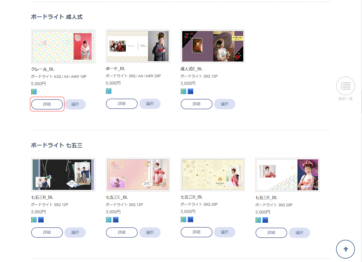Open 詳細 for ボーテ_BL
This screenshot has height=262, width=362.
point(122,104)
